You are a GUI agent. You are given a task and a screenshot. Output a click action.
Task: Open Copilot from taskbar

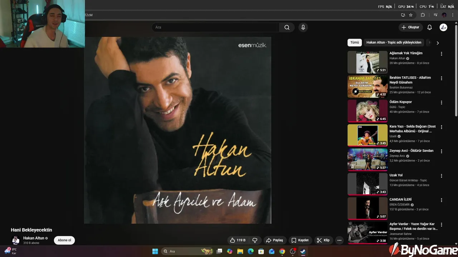tap(230, 251)
